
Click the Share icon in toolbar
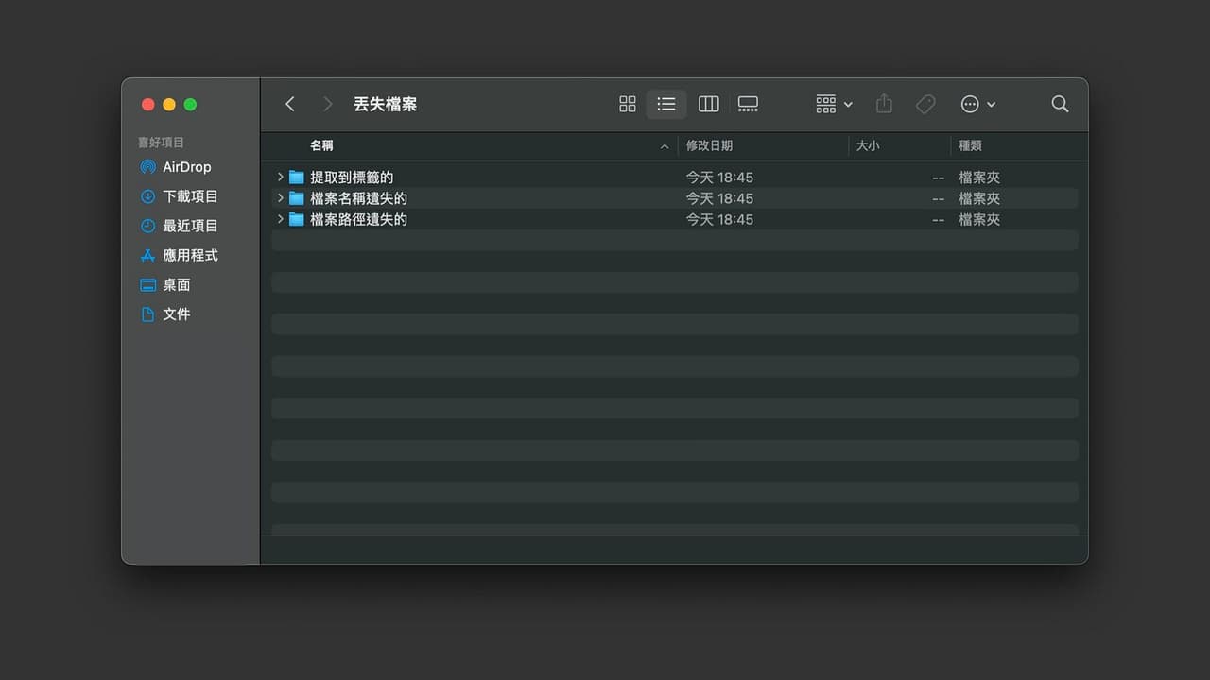coord(884,104)
